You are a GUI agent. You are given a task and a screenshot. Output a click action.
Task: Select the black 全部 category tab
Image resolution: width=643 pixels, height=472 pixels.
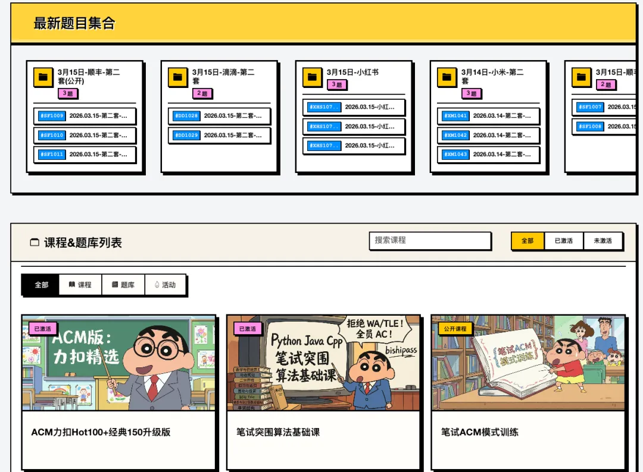click(41, 285)
